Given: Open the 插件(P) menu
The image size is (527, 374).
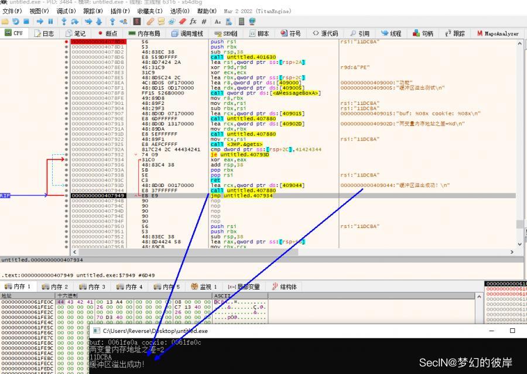Looking at the screenshot, I should coord(120,11).
